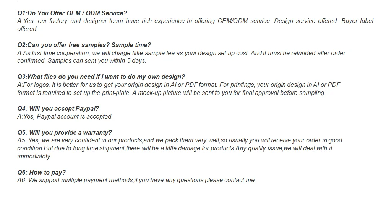This screenshot has height=199, width=386.
Task: Click the mock-up picture approval sentence
Action: pos(229,93)
